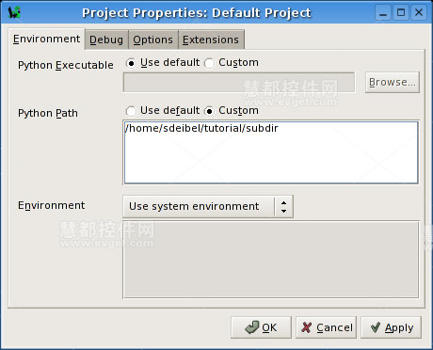Click the greyed-out Python Executable path field
This screenshot has height=350, width=433.
click(239, 83)
